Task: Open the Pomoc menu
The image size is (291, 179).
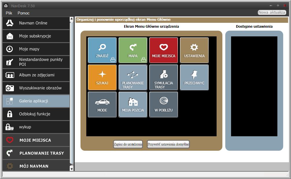Action: click(x=23, y=13)
